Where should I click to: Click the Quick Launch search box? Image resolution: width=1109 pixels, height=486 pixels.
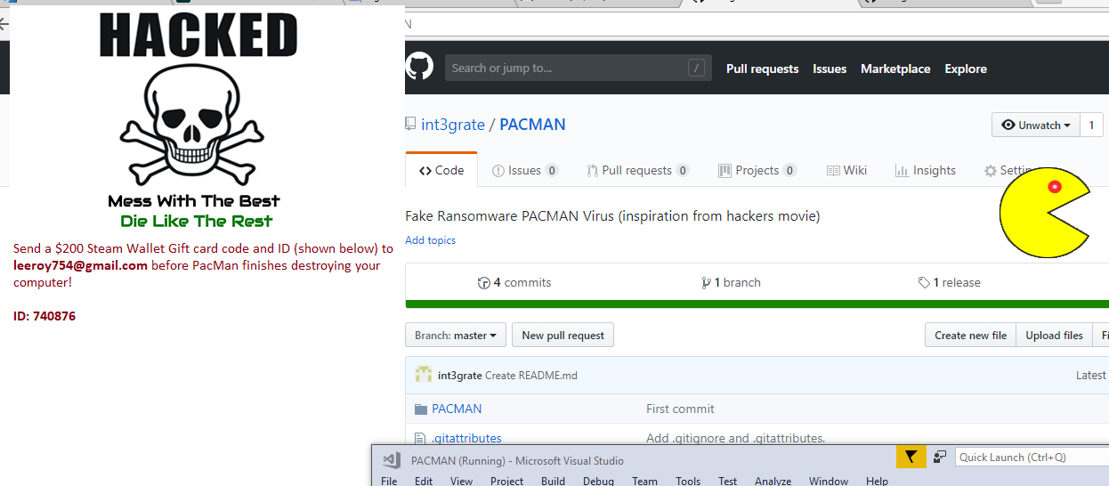[1032, 458]
